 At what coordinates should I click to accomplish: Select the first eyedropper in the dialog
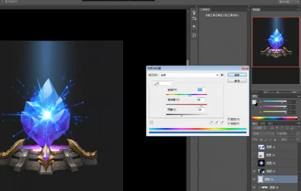[211, 123]
